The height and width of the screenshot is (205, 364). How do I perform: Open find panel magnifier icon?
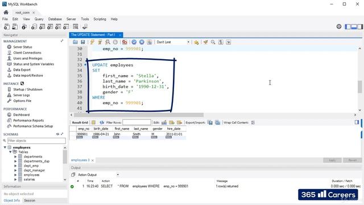(213, 42)
